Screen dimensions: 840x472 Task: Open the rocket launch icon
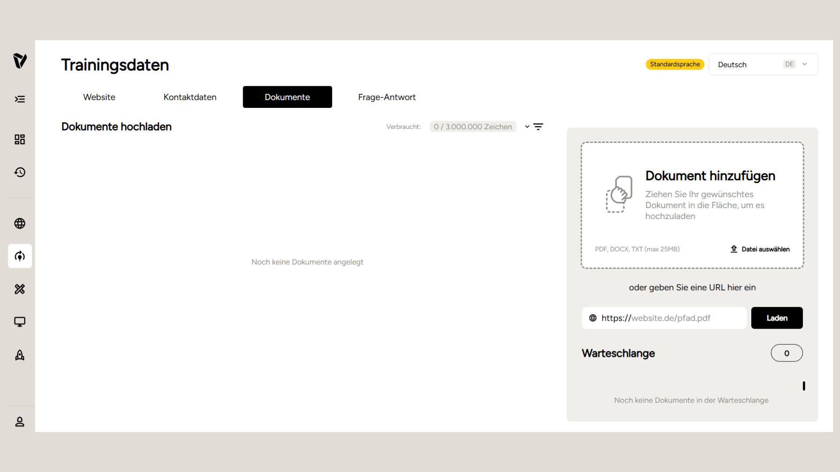pos(20,355)
